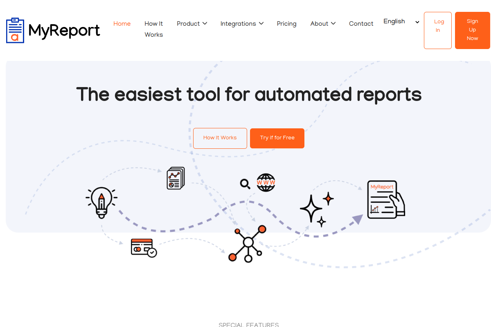Screen dimensions: 491x327
Task: Click the sparkle stars icon
Action: 317,210
